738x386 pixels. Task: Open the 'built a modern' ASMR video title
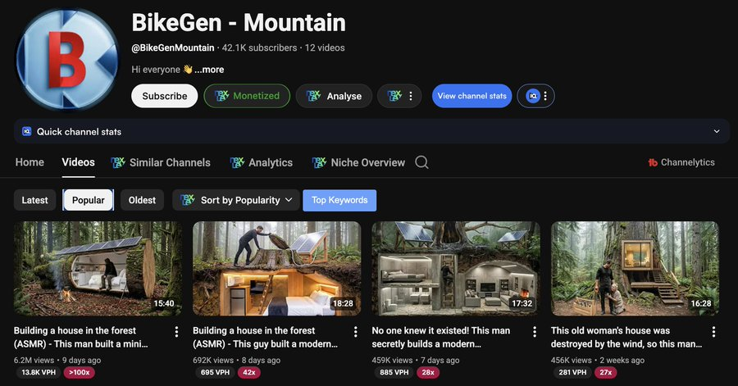(265, 337)
